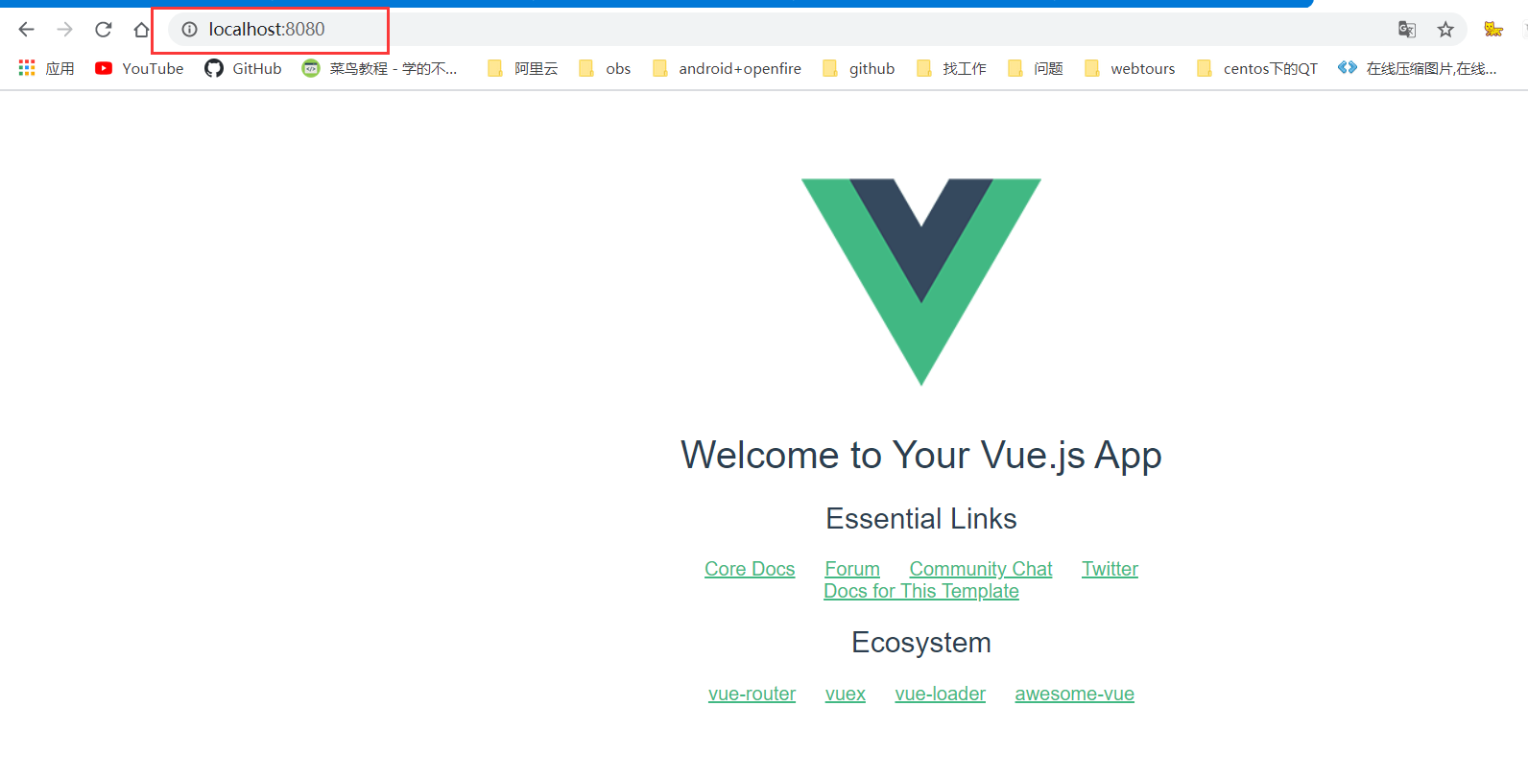This screenshot has height=777, width=1528.
Task: Bookmark this page with the star icon
Action: pyautogui.click(x=1445, y=30)
